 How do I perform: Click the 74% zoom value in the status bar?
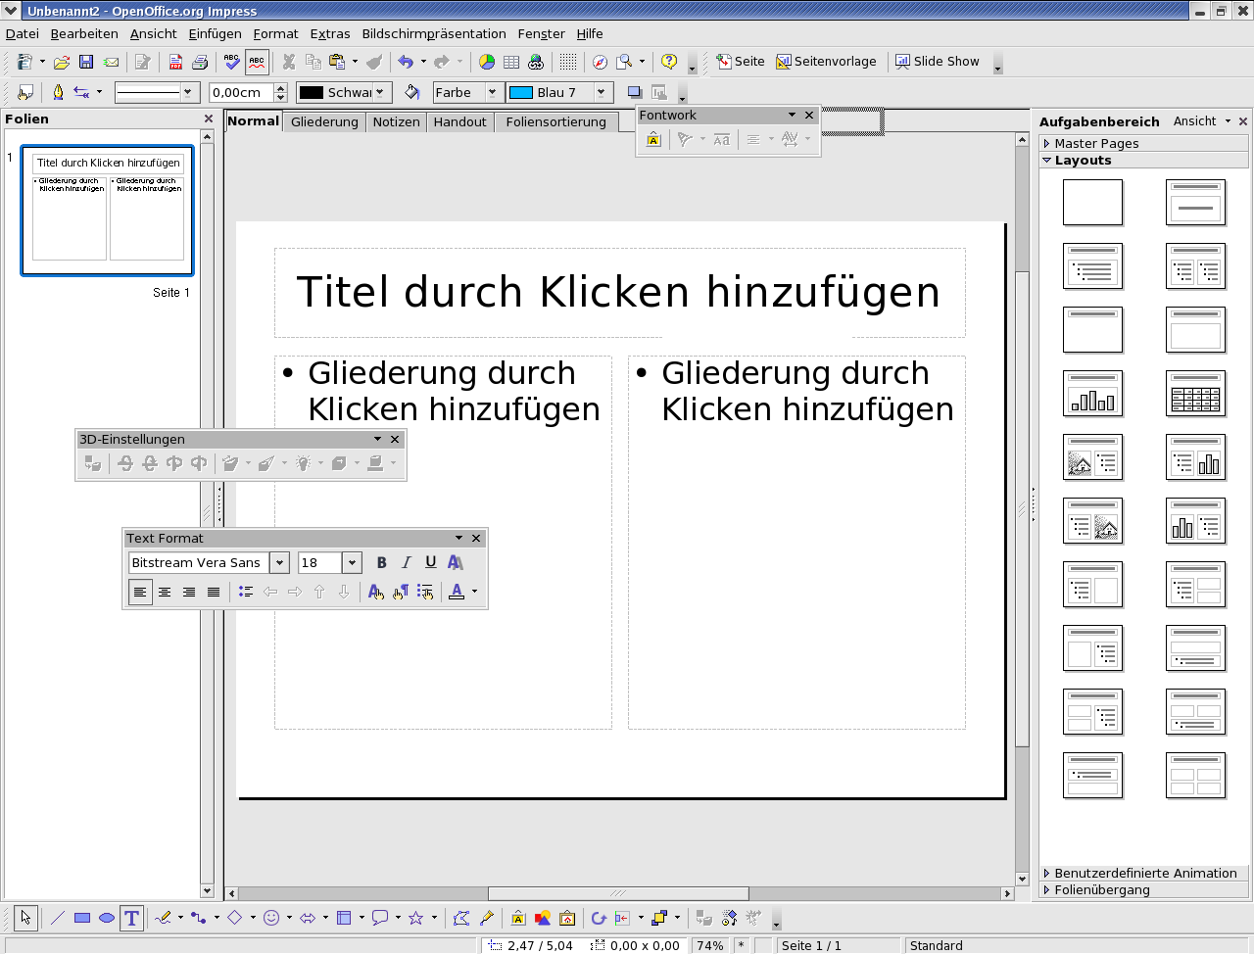[710, 945]
